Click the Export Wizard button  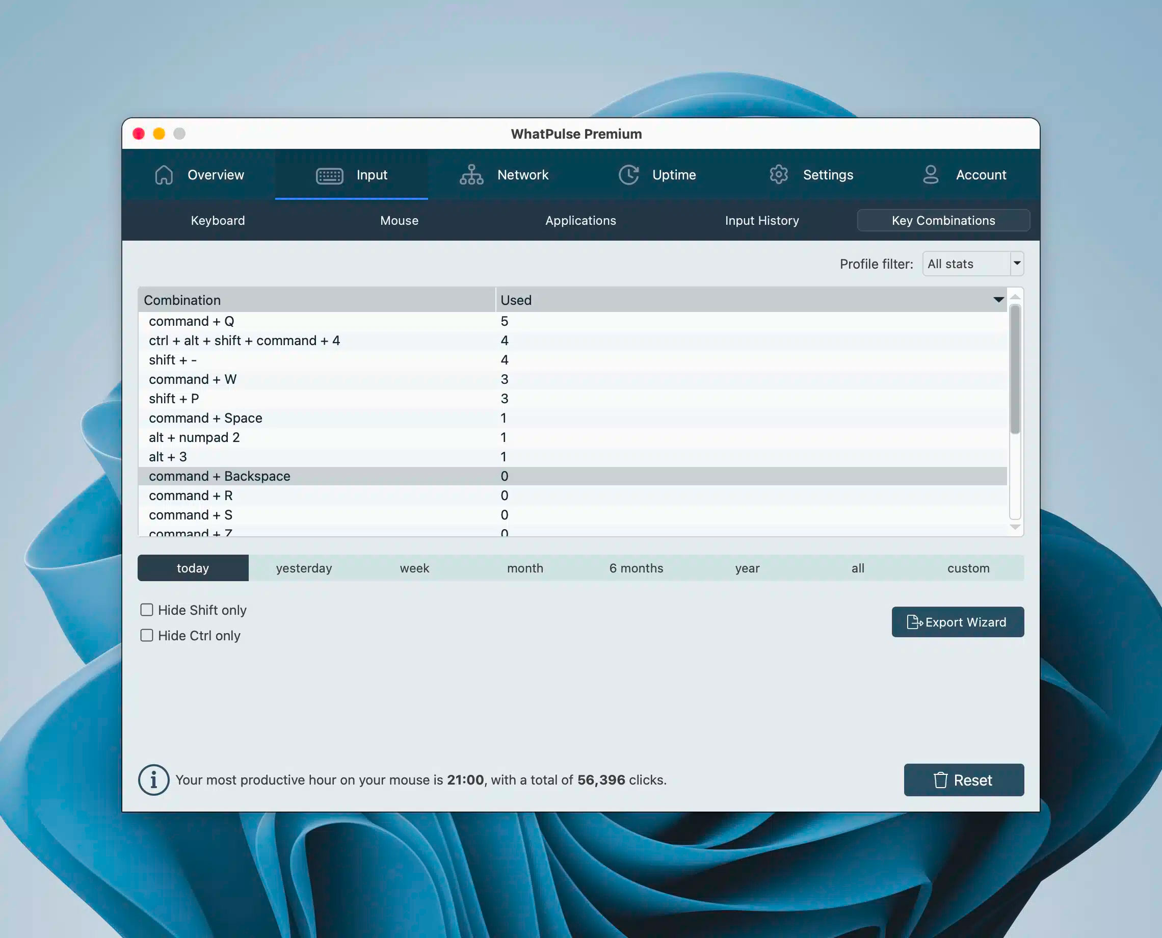click(x=957, y=622)
